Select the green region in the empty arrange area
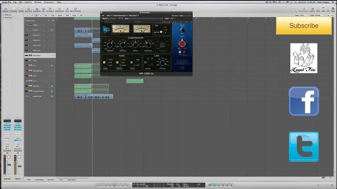Viewport: 337px width, 189px height. [135, 81]
